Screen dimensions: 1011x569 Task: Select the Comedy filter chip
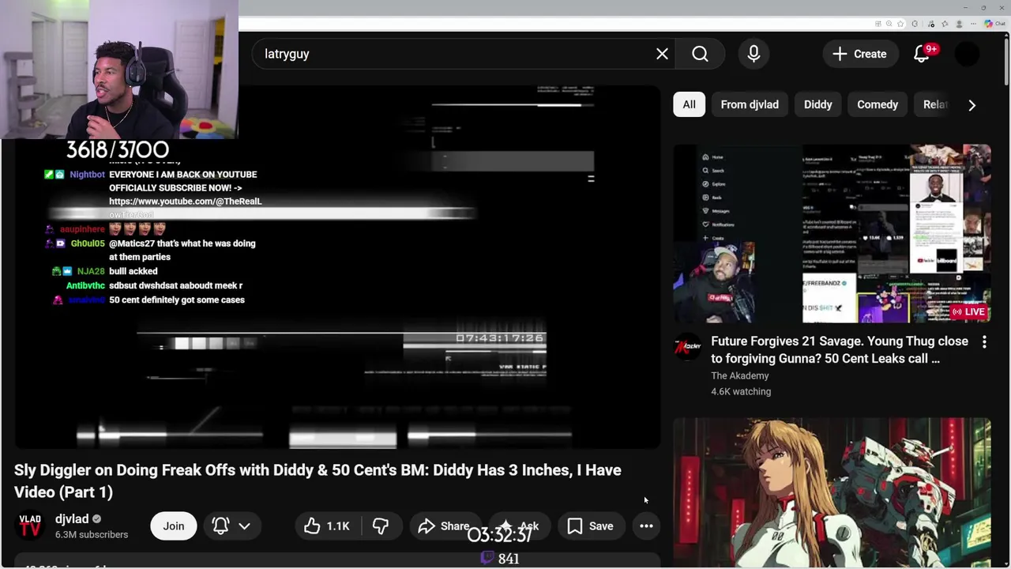(x=878, y=104)
